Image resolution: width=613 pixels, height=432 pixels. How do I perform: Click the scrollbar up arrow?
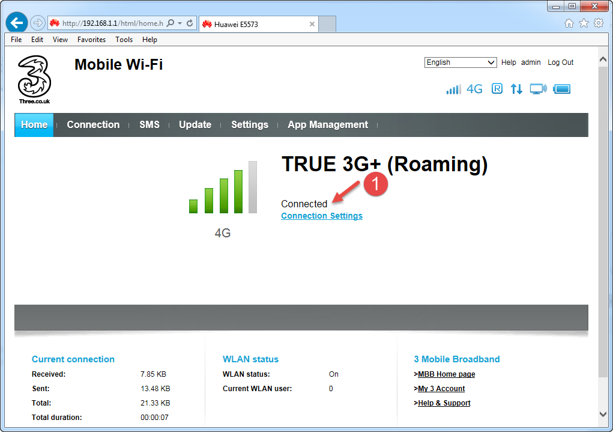(603, 59)
